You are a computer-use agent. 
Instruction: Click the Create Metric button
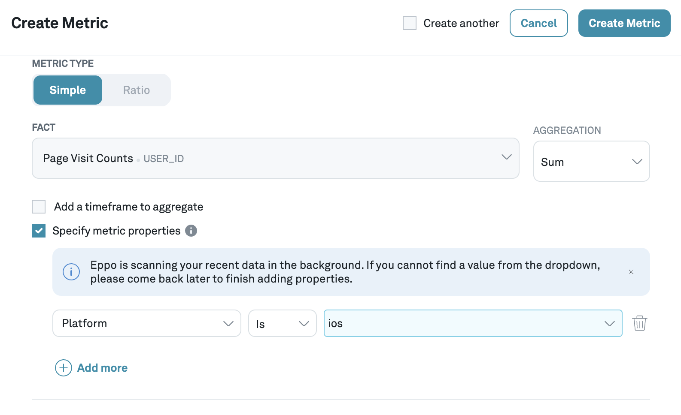[624, 23]
